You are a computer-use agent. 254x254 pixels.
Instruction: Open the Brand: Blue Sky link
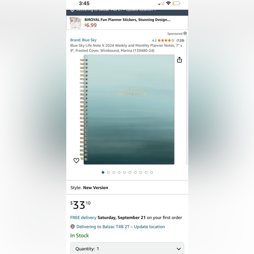[x=83, y=40]
